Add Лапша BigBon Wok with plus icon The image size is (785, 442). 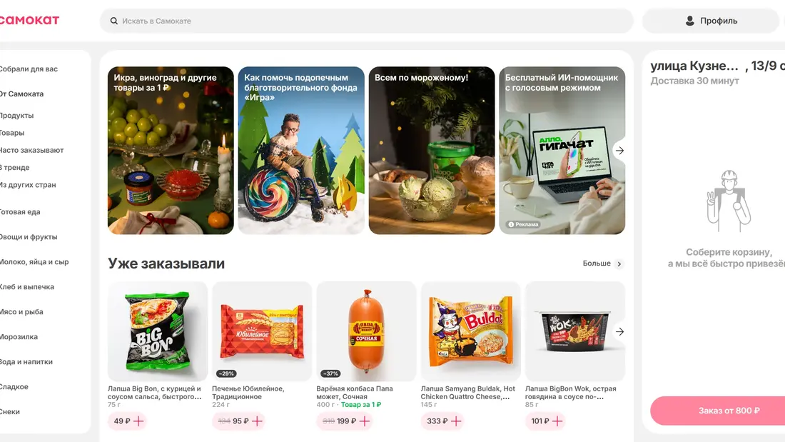(557, 421)
